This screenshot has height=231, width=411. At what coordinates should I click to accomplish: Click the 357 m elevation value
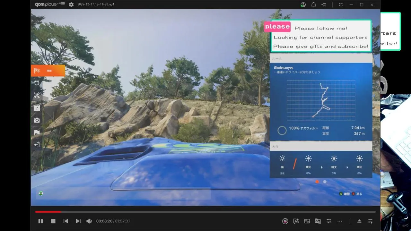pos(359,133)
